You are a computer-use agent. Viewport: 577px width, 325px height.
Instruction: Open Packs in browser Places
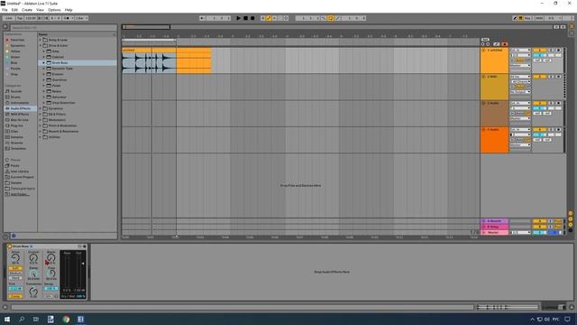[14, 166]
